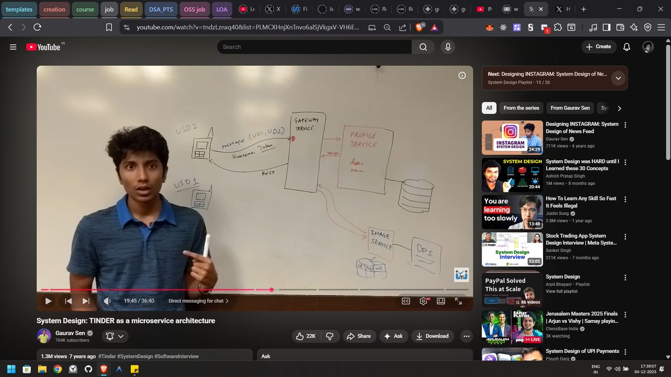Select the From Gaurav Sen chip
This screenshot has height=377, width=671.
(x=570, y=108)
